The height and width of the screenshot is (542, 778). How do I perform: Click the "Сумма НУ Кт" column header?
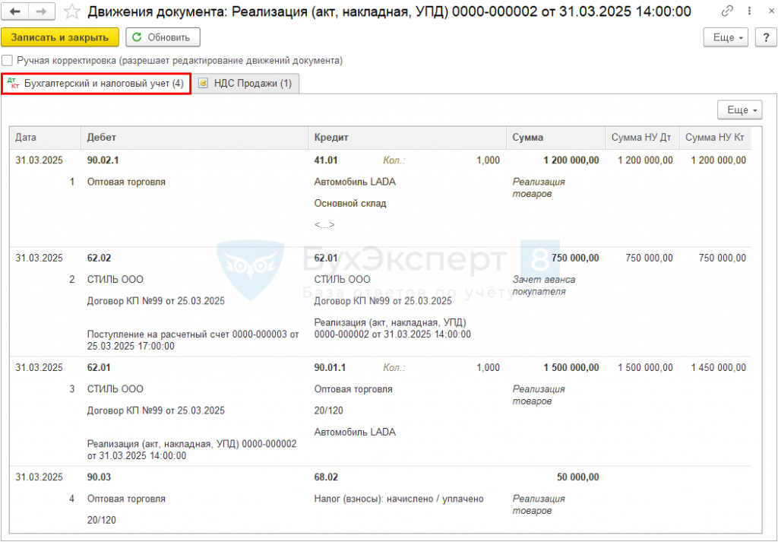(x=714, y=138)
